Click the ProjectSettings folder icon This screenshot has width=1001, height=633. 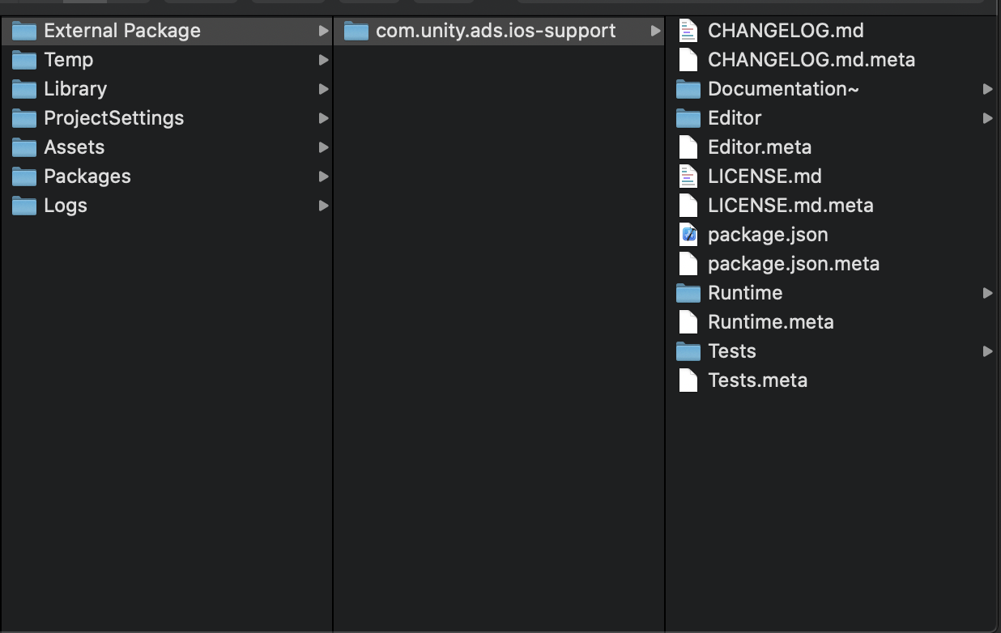[x=24, y=118]
